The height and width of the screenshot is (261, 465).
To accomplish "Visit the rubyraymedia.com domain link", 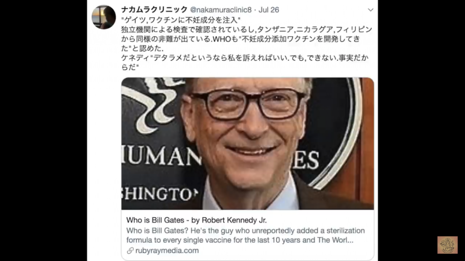I will 167,251.
